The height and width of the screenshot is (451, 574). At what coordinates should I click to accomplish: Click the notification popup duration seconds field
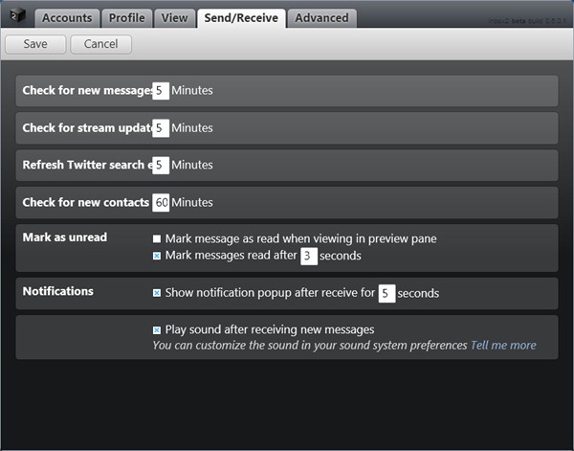coord(386,293)
